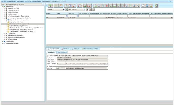Select 'Расходное расписание' folder in the tree
Image resolution: width=174 pixels, height=105 pixels.
click(x=17, y=22)
